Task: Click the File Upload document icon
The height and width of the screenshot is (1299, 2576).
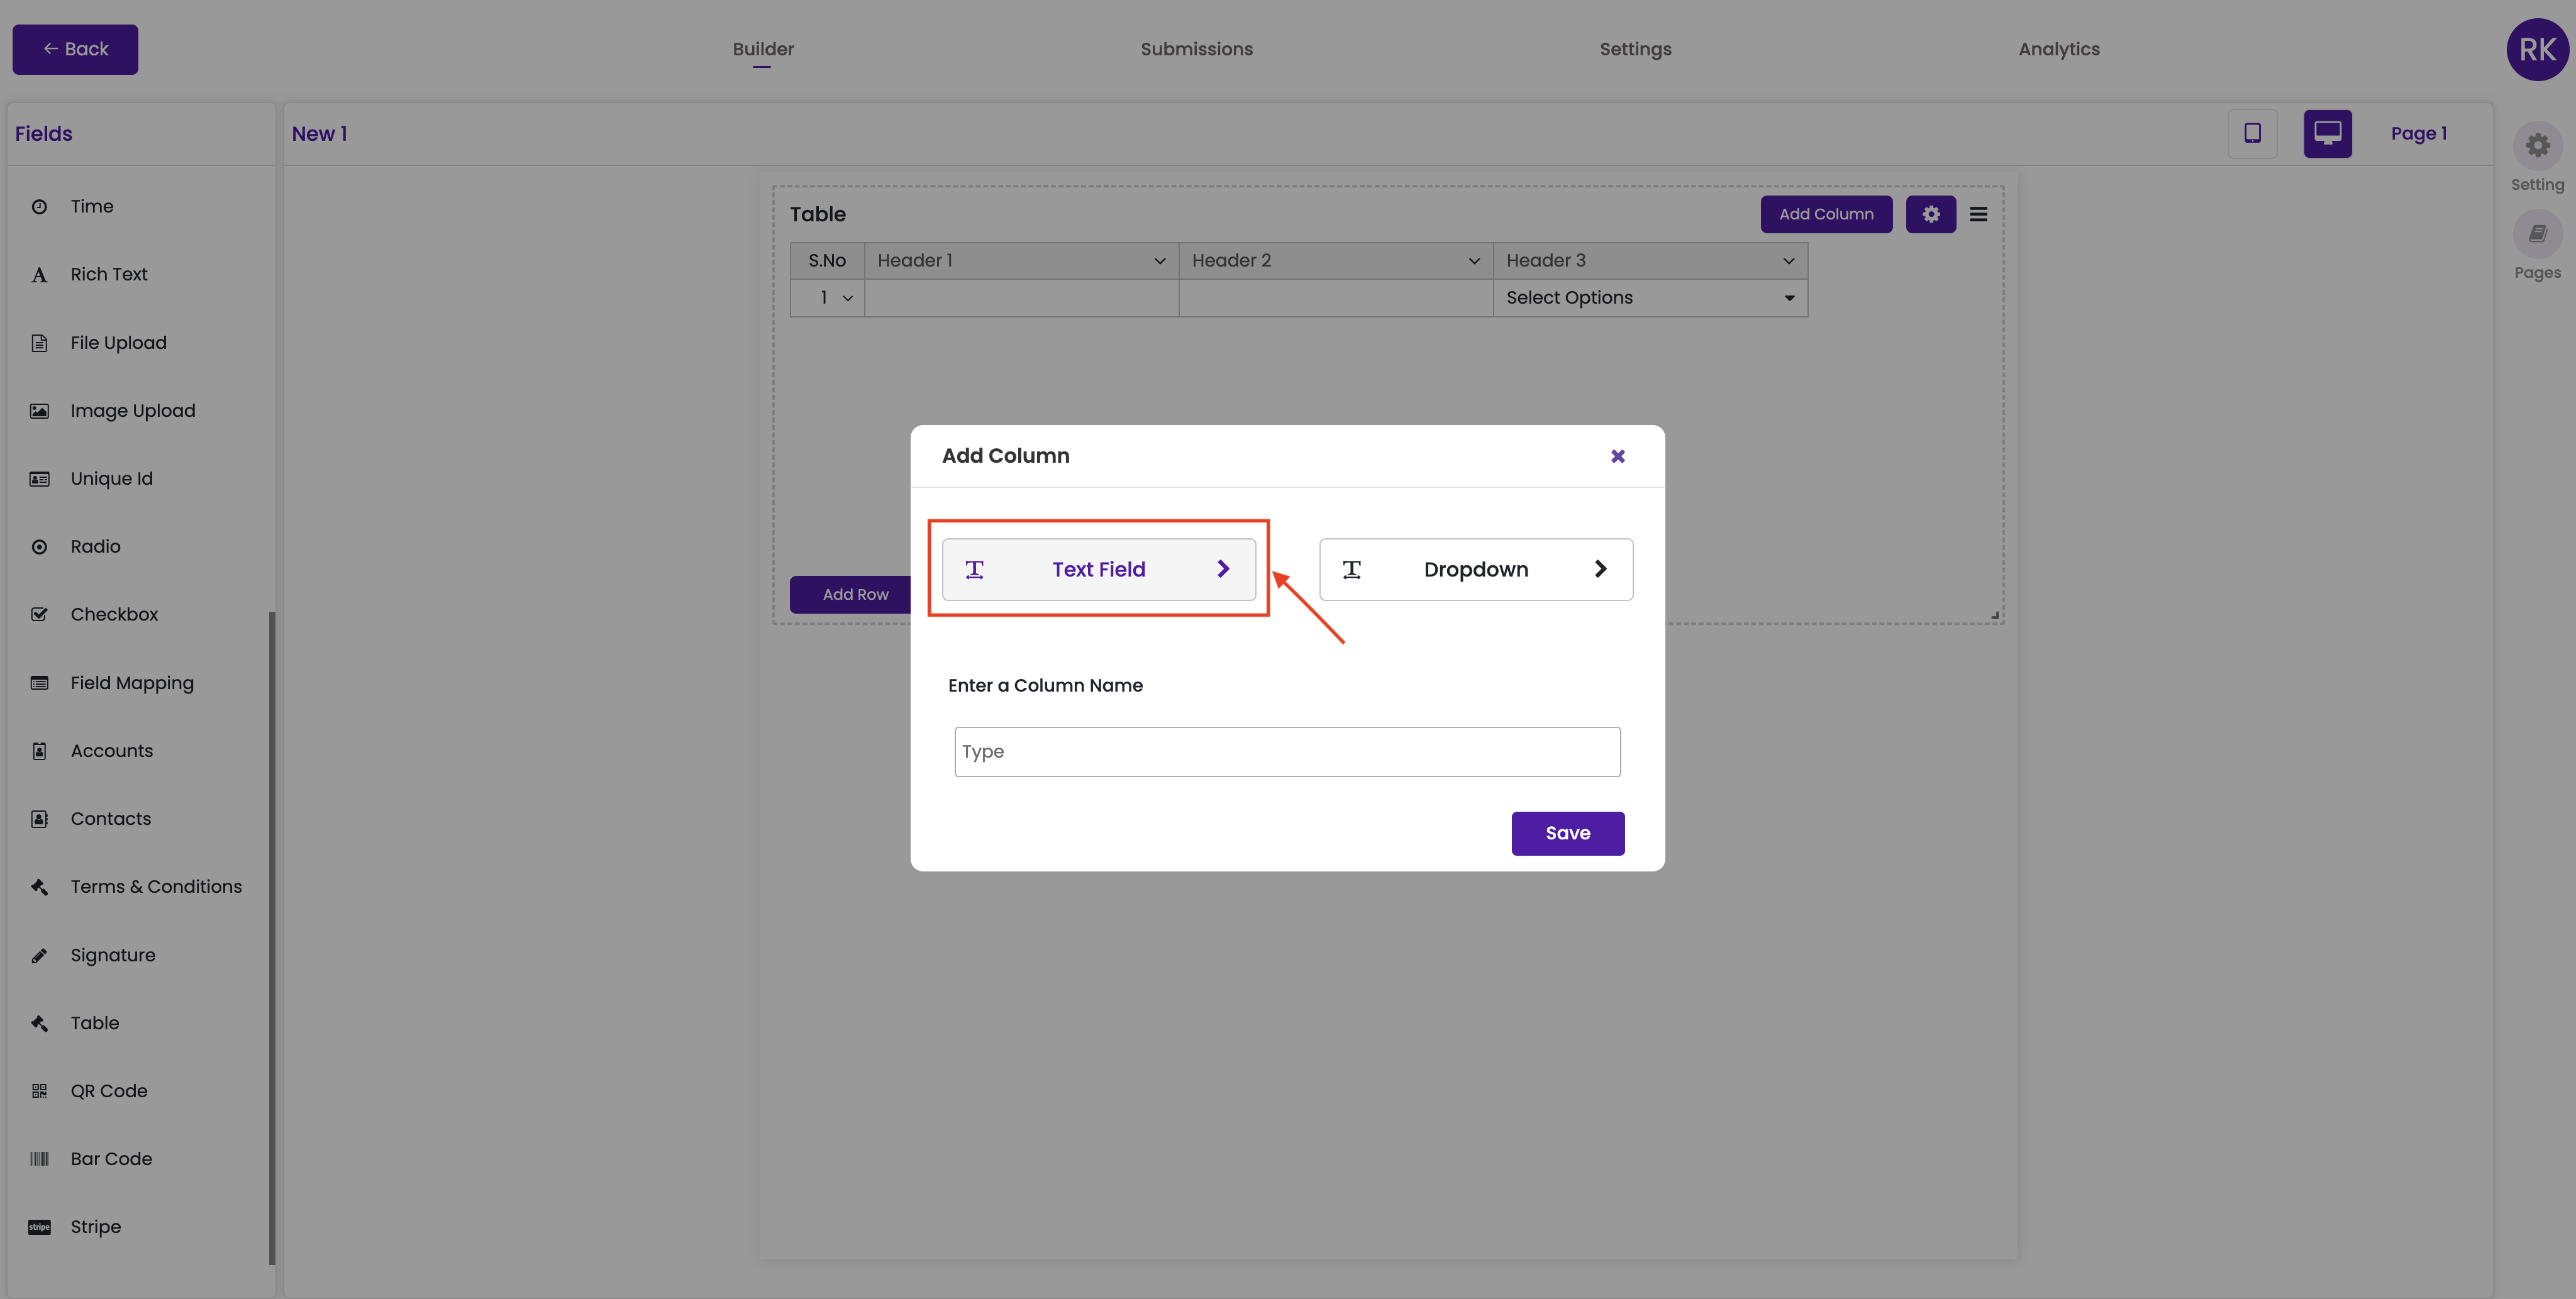Action: point(39,343)
